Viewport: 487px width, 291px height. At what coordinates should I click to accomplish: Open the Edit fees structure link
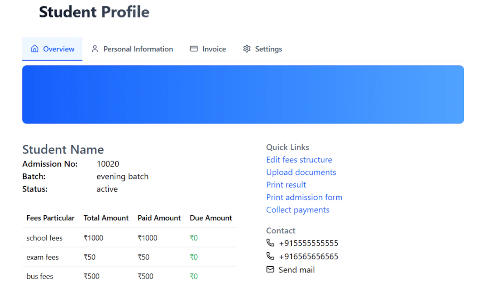pyautogui.click(x=299, y=160)
